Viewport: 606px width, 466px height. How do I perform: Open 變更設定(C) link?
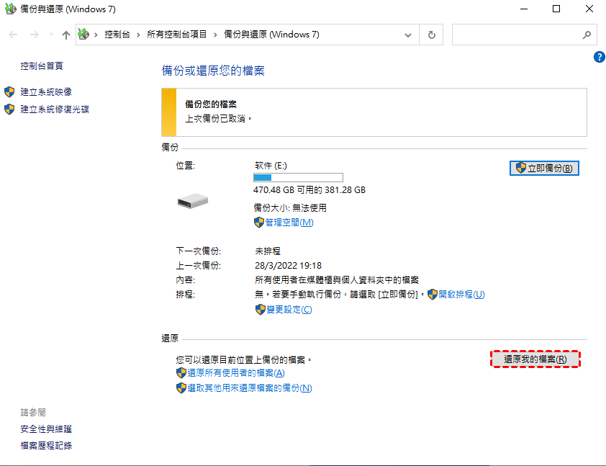(289, 310)
